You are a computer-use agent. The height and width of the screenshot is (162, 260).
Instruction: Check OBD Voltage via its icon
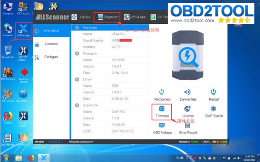coord(162,125)
